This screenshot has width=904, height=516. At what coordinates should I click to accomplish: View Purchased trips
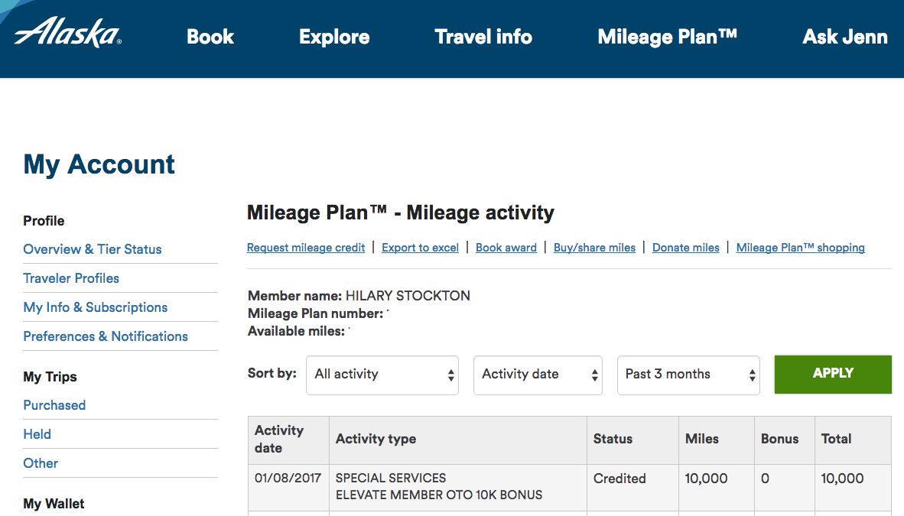click(54, 405)
